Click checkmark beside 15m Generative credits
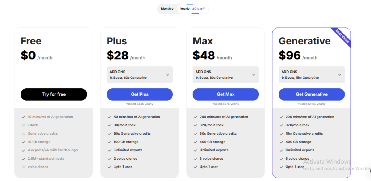This screenshot has height=181, width=371. pos(281,134)
